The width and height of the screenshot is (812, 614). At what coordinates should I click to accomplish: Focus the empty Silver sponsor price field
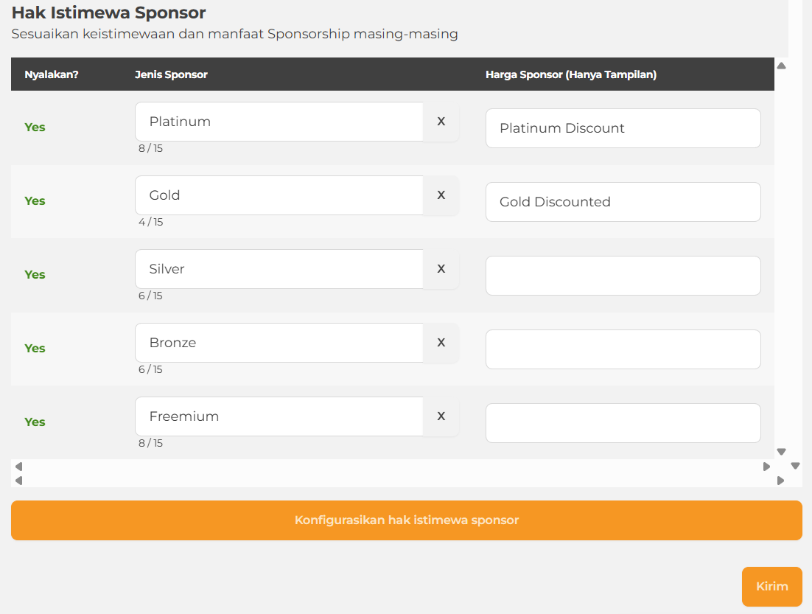point(623,276)
